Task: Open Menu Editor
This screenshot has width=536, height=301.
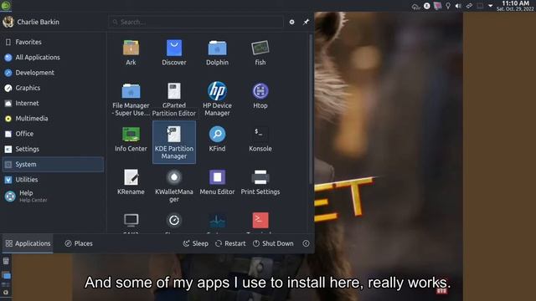Action: point(217,182)
